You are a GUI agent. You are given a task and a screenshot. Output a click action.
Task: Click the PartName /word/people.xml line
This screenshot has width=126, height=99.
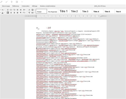click(52, 51)
